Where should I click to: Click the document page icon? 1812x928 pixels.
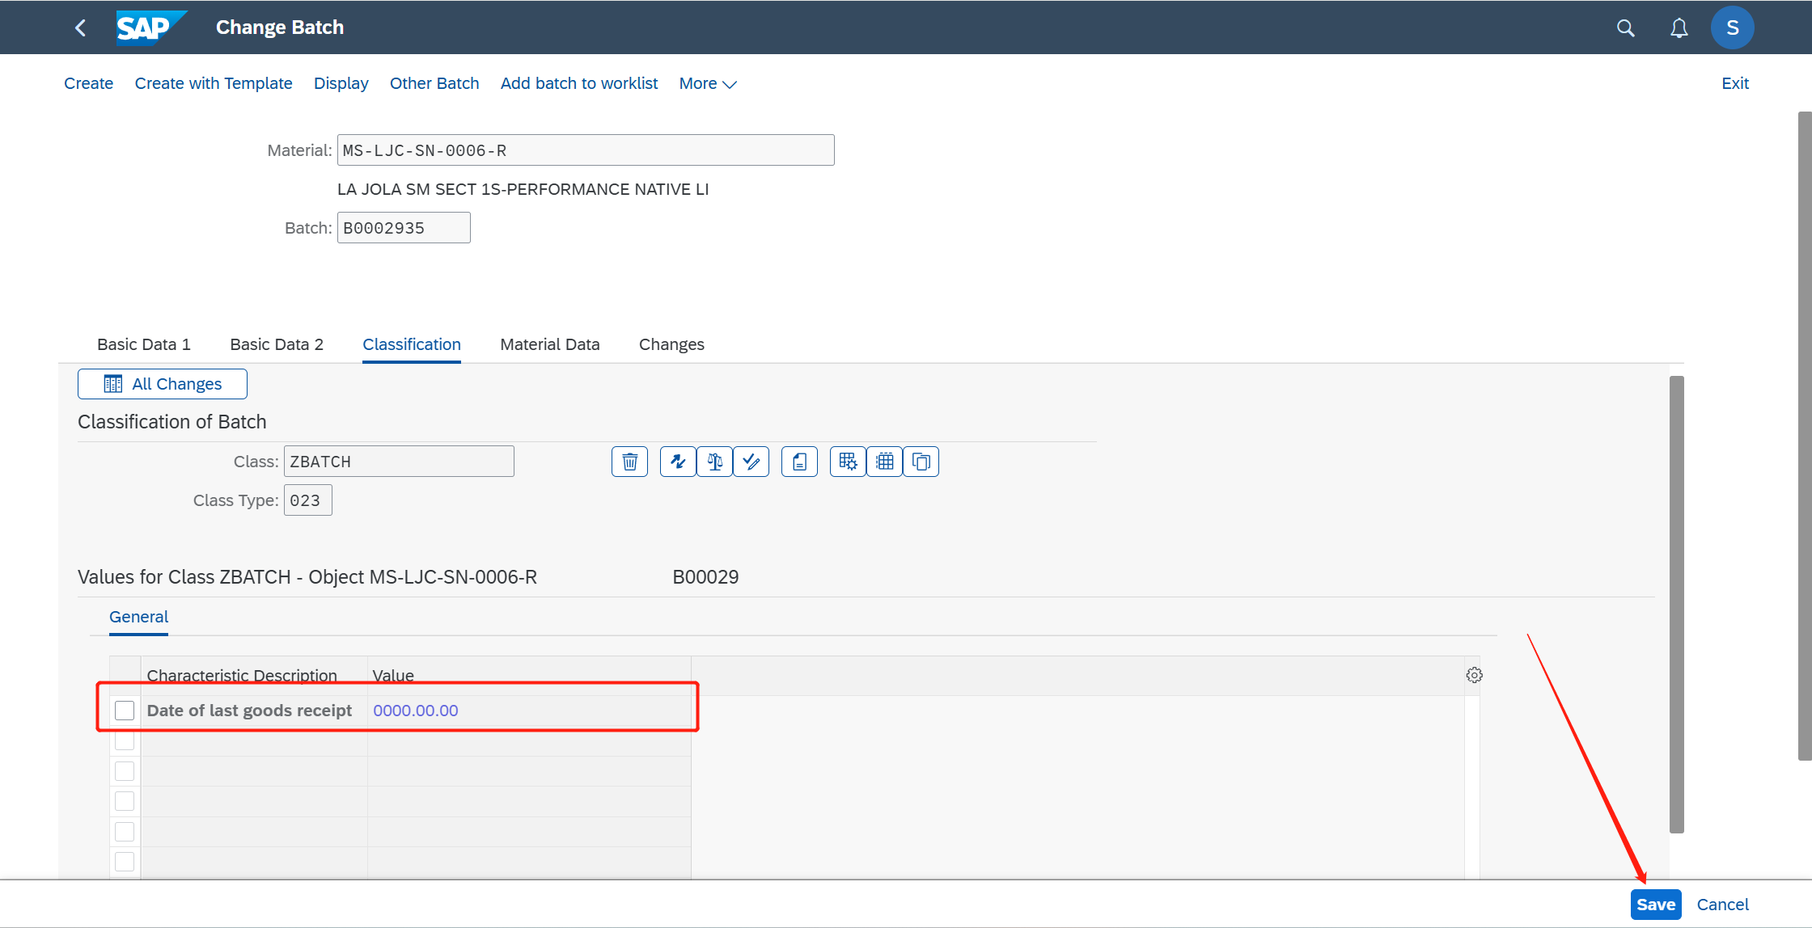[799, 462]
